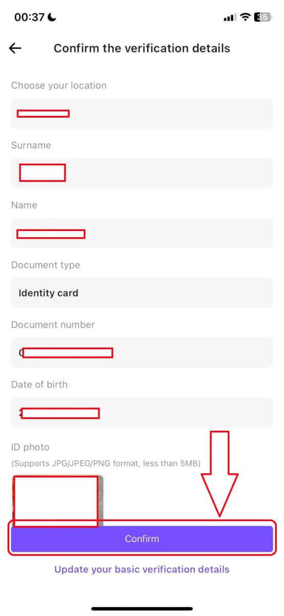Image resolution: width=284 pixels, height=616 pixels.
Task: Open Update your basic verification details link
Action: pyautogui.click(x=142, y=569)
